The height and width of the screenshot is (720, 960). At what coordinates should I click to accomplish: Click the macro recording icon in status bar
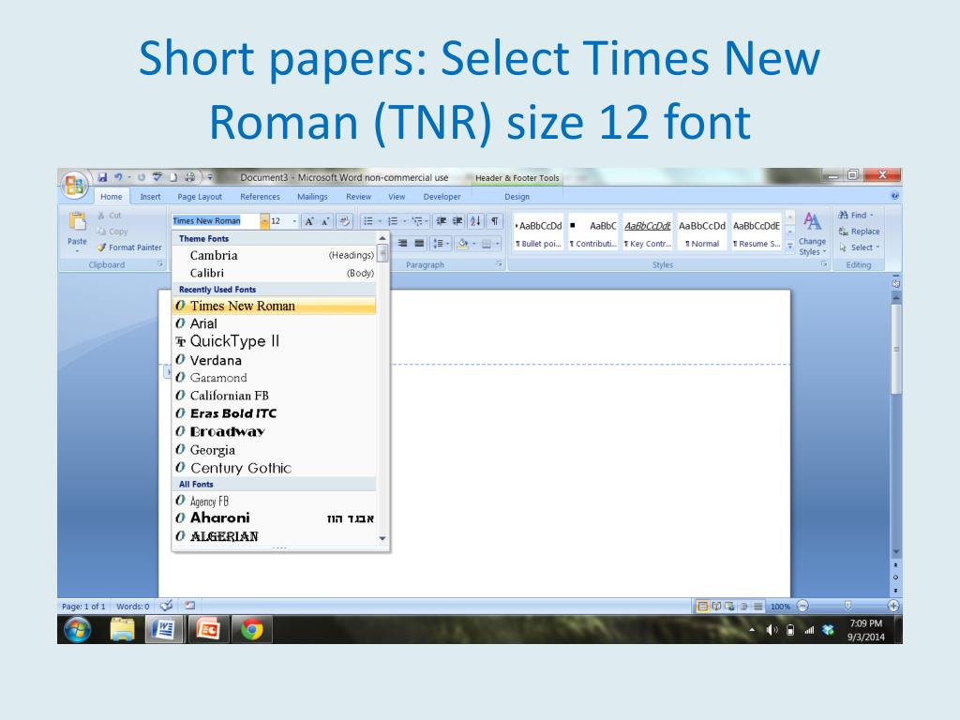pos(189,606)
